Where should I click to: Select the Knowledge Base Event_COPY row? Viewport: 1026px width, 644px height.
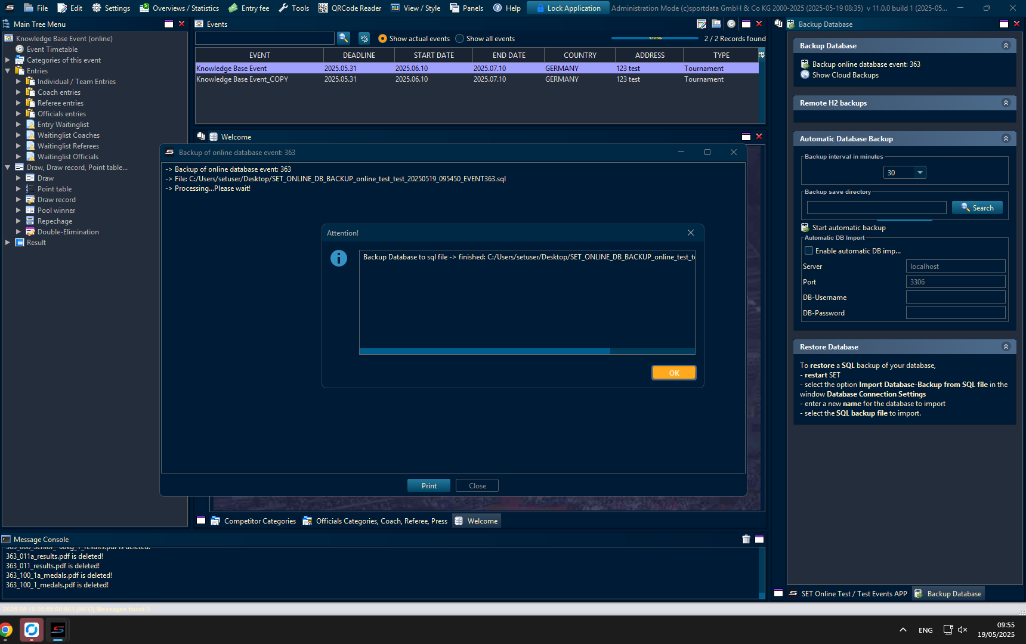coord(477,79)
